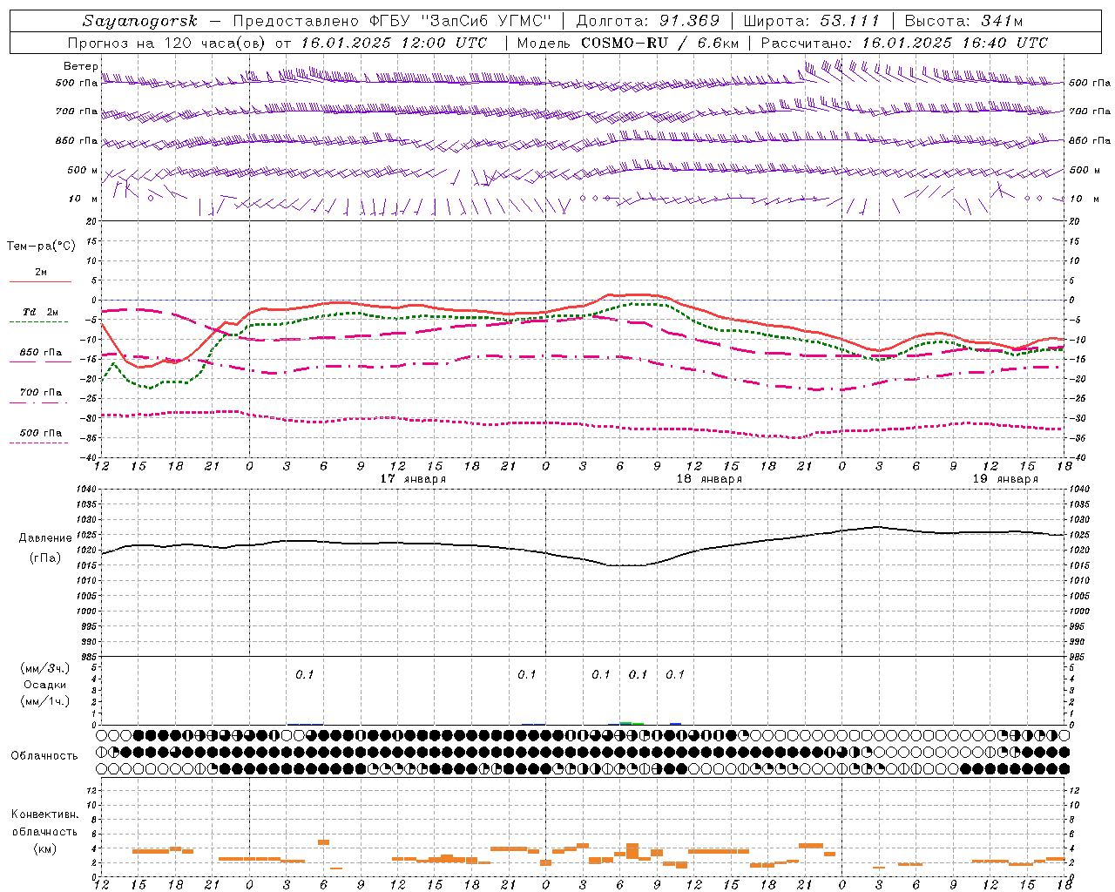Click the 17 января date label
This screenshot has height=892, width=1115.
point(413,479)
